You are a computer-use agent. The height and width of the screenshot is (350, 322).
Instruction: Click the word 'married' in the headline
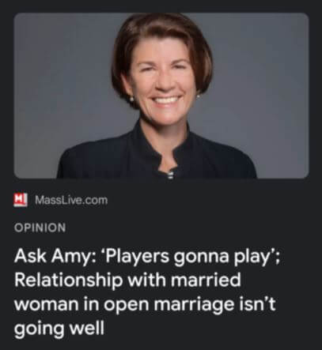[206, 280]
